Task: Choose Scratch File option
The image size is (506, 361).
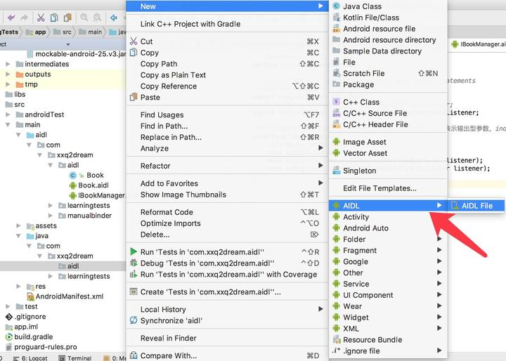Action: (x=388, y=73)
